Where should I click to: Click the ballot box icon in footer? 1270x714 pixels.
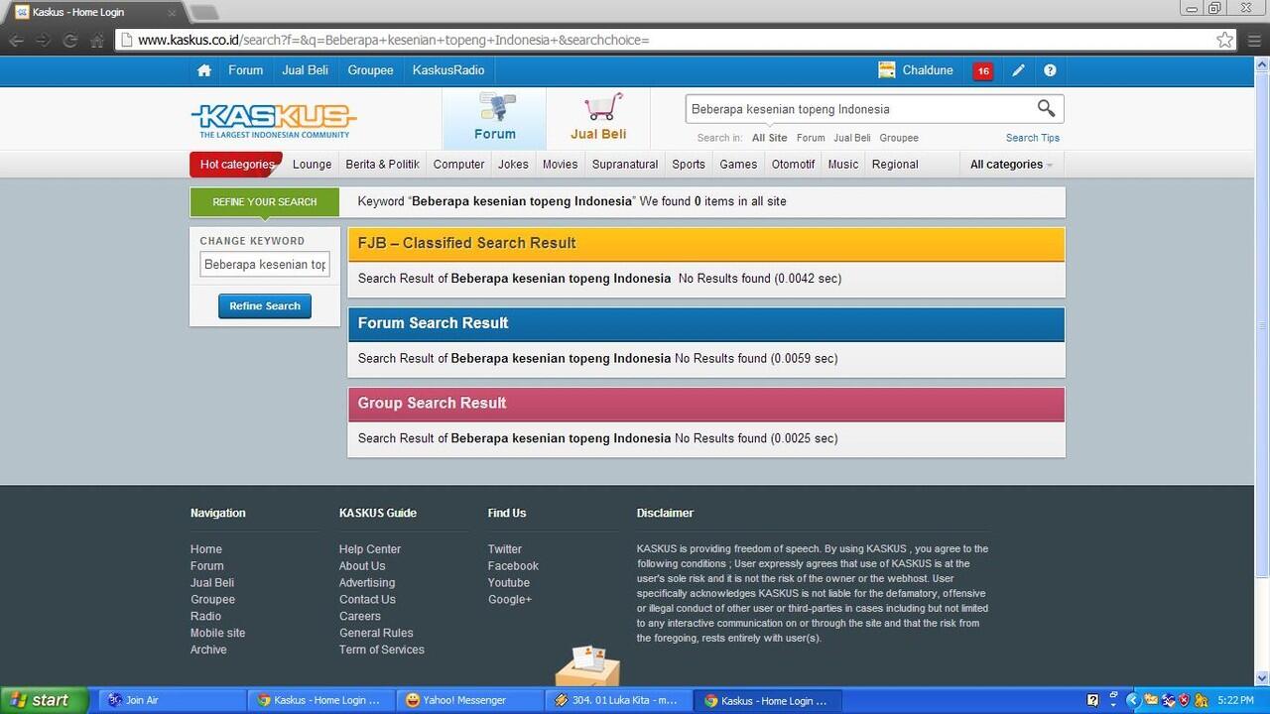587,665
